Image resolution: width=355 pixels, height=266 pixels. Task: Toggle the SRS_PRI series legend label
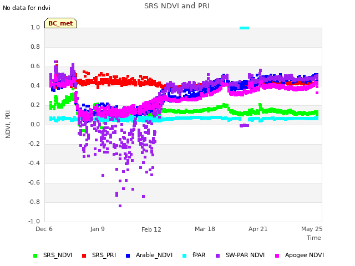click(104, 255)
